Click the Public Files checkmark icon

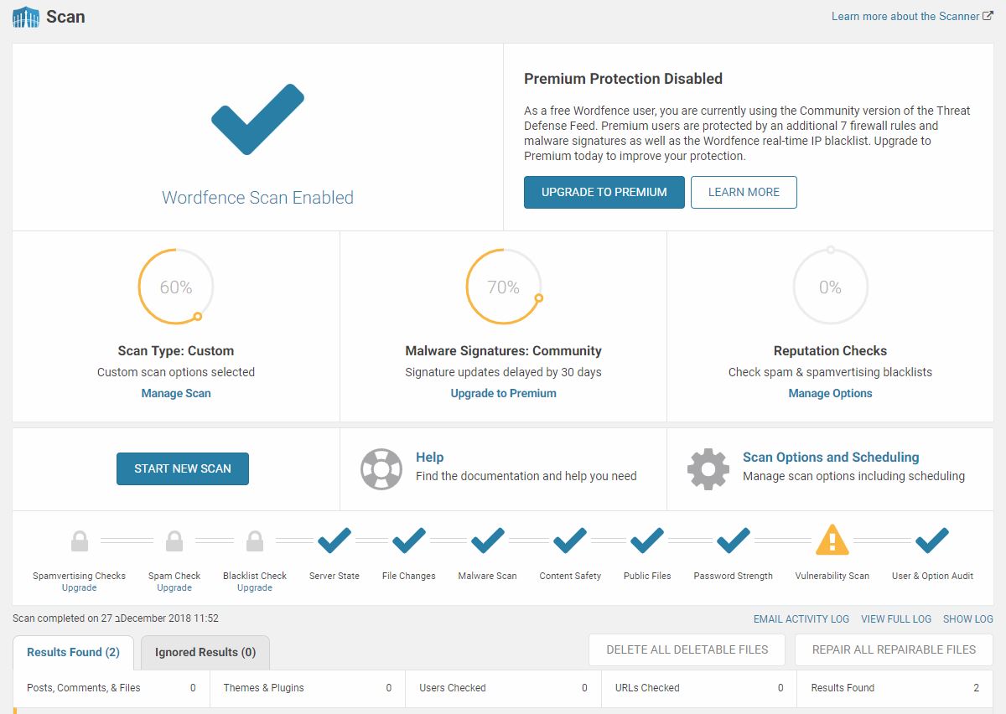pos(647,541)
